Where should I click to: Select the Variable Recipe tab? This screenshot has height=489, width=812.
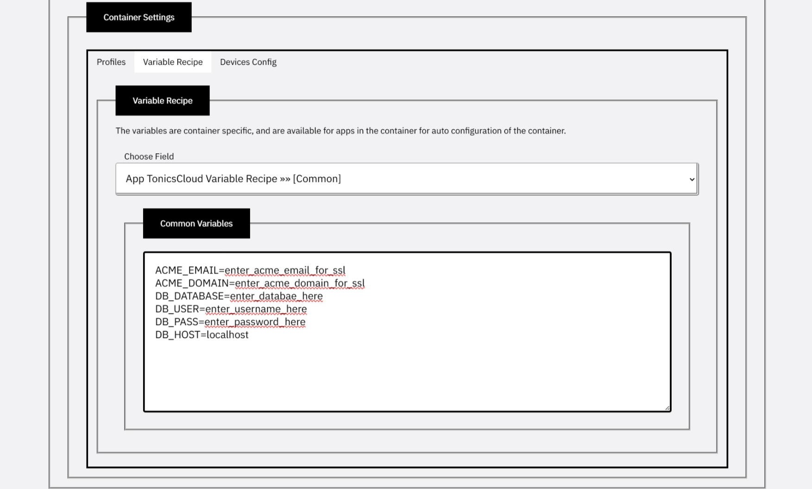[x=173, y=62]
